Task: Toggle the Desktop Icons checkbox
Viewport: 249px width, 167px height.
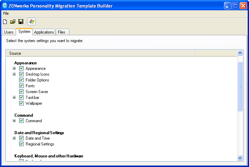Action: tap(22, 74)
